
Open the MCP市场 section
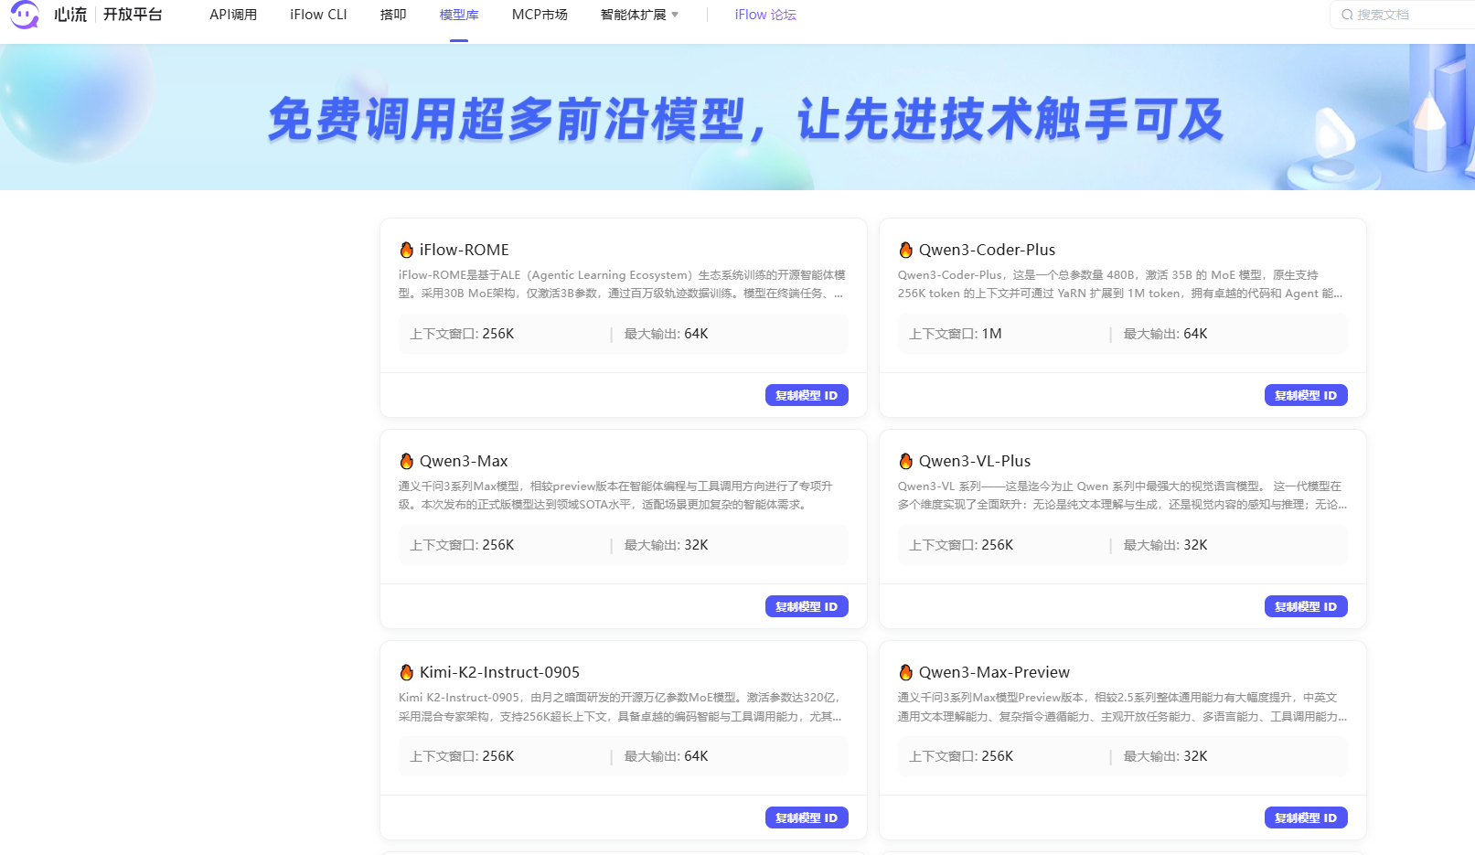pyautogui.click(x=540, y=15)
